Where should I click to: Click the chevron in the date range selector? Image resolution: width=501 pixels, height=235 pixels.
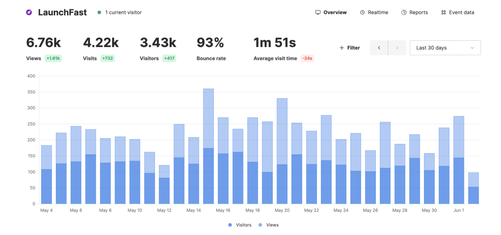[x=472, y=48]
